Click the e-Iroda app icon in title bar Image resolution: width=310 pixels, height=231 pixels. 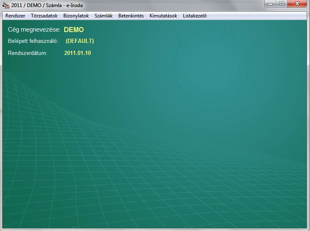[6, 5]
